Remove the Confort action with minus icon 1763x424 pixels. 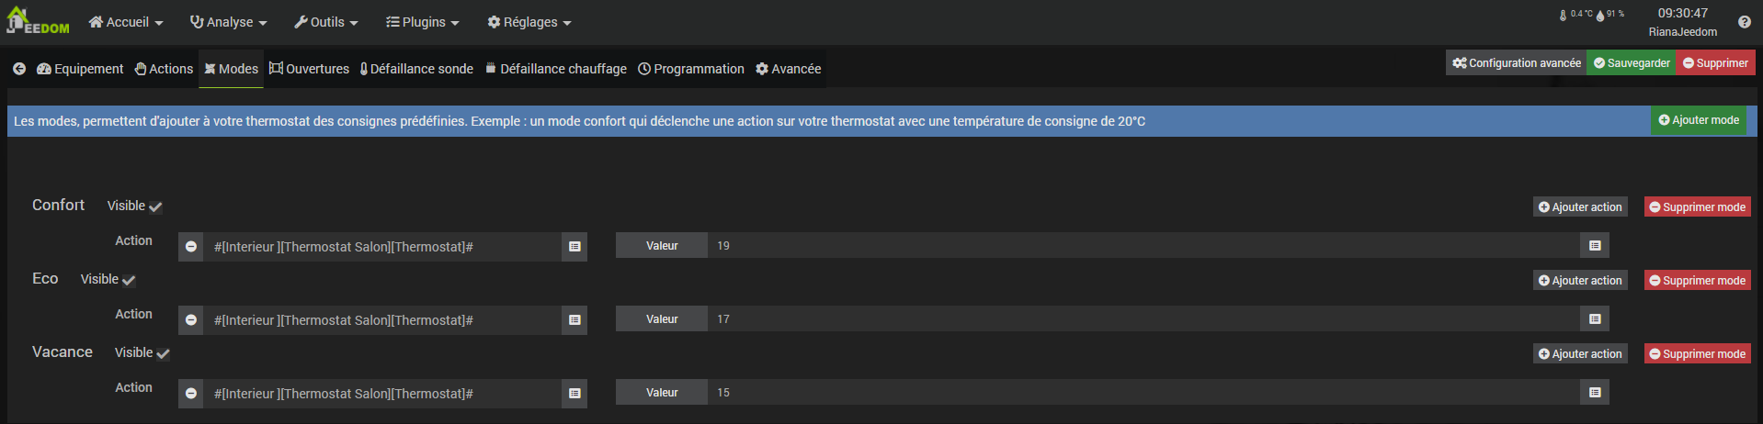[x=191, y=246]
